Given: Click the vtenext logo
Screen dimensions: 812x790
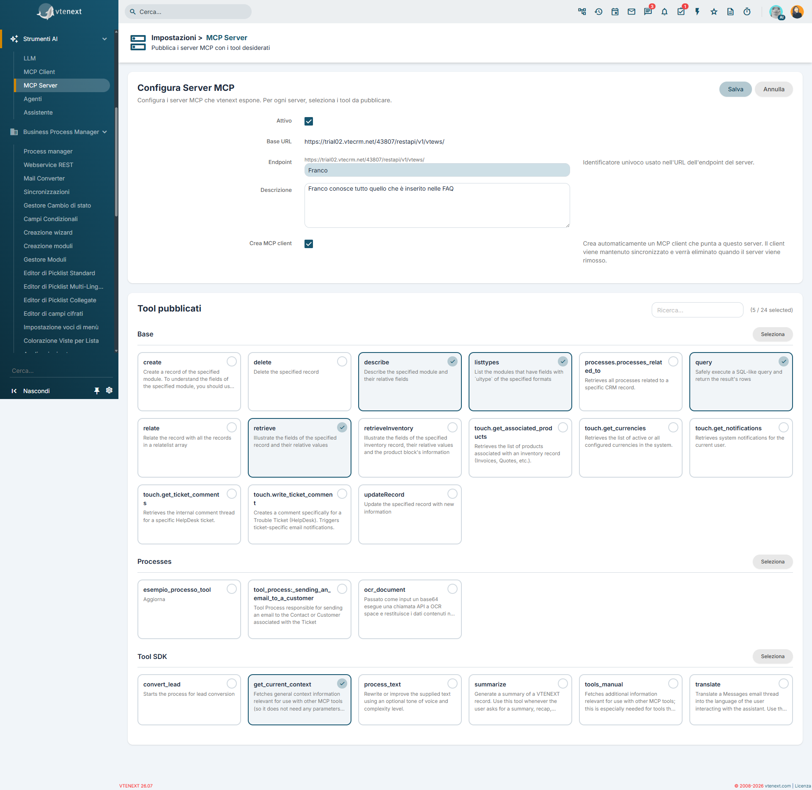Looking at the screenshot, I should click(59, 12).
